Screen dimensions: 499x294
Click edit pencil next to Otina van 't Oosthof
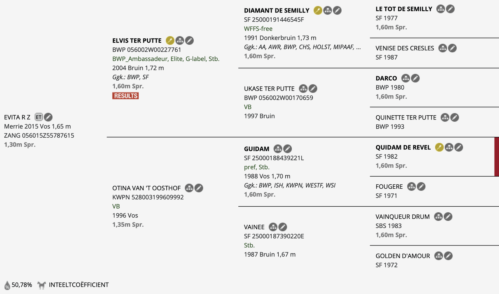click(199, 188)
